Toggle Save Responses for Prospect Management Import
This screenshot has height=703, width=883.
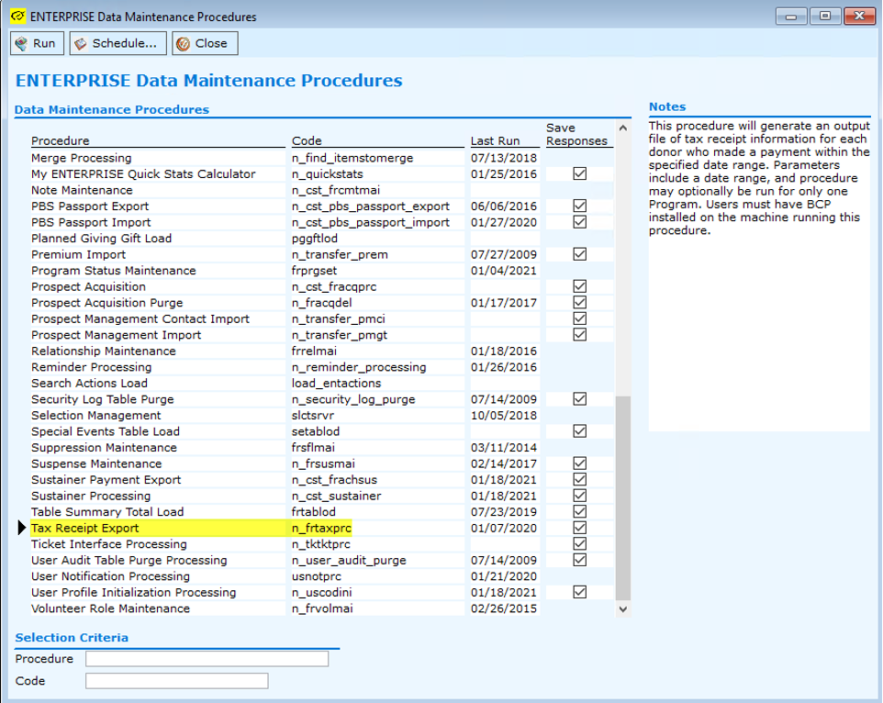[579, 335]
